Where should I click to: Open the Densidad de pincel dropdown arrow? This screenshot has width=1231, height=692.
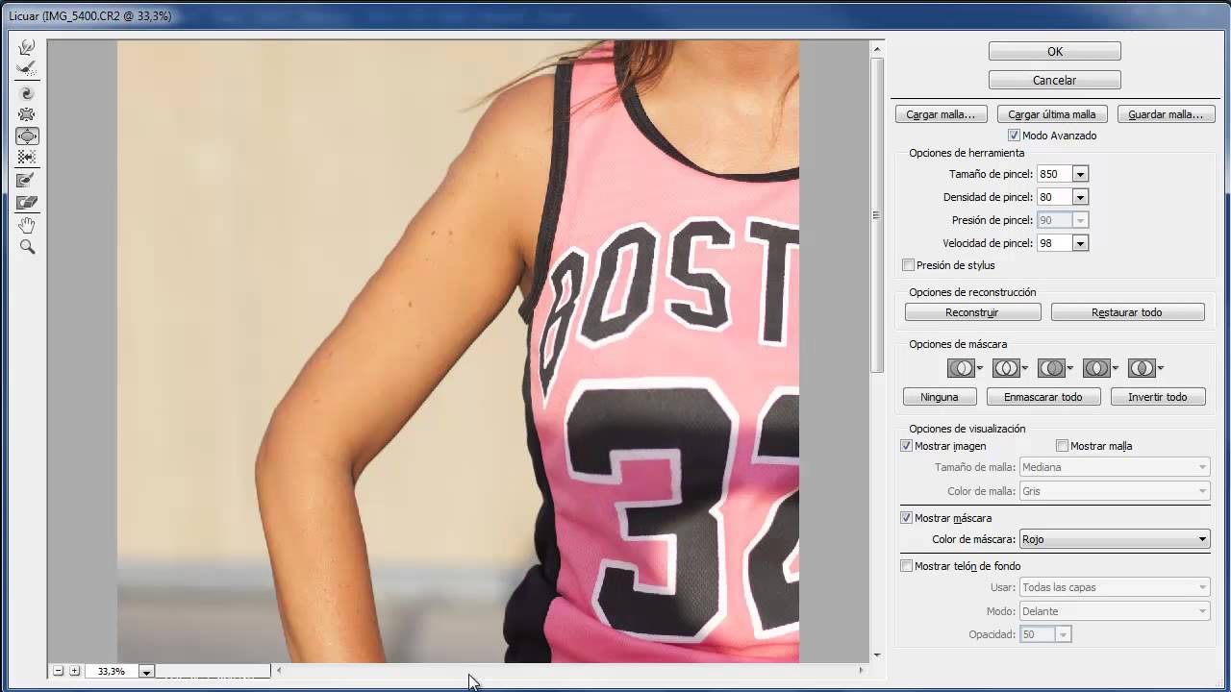(x=1080, y=197)
